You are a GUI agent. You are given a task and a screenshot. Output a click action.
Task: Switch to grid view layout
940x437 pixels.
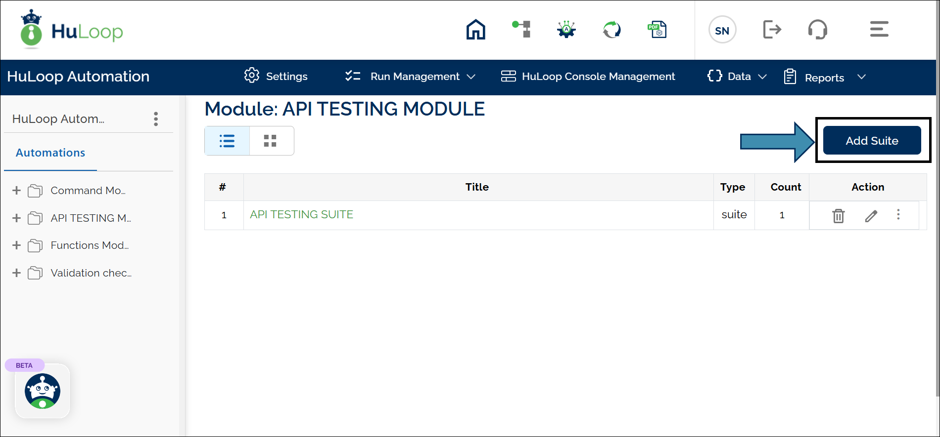270,141
